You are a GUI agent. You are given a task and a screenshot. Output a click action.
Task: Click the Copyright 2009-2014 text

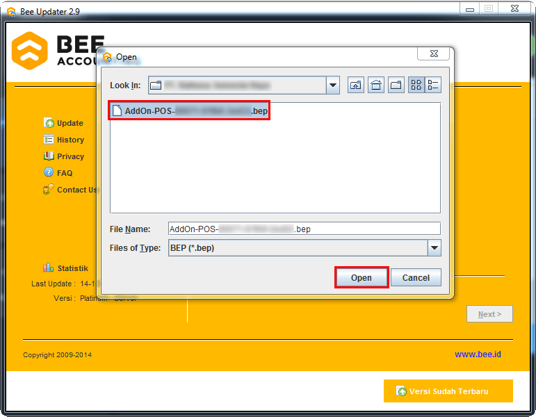coord(57,354)
